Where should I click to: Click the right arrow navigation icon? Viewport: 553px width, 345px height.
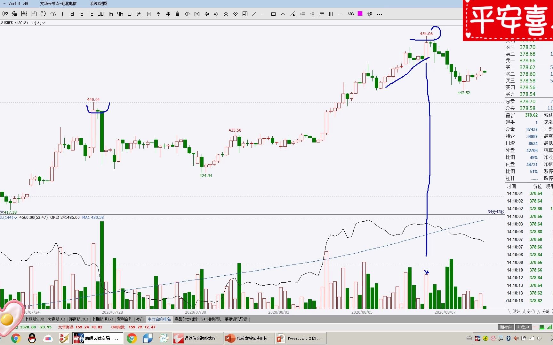tap(216, 14)
